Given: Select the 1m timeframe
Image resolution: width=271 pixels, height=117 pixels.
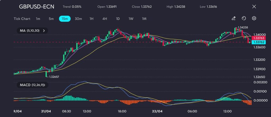Looking at the screenshot, I should coord(38,19).
